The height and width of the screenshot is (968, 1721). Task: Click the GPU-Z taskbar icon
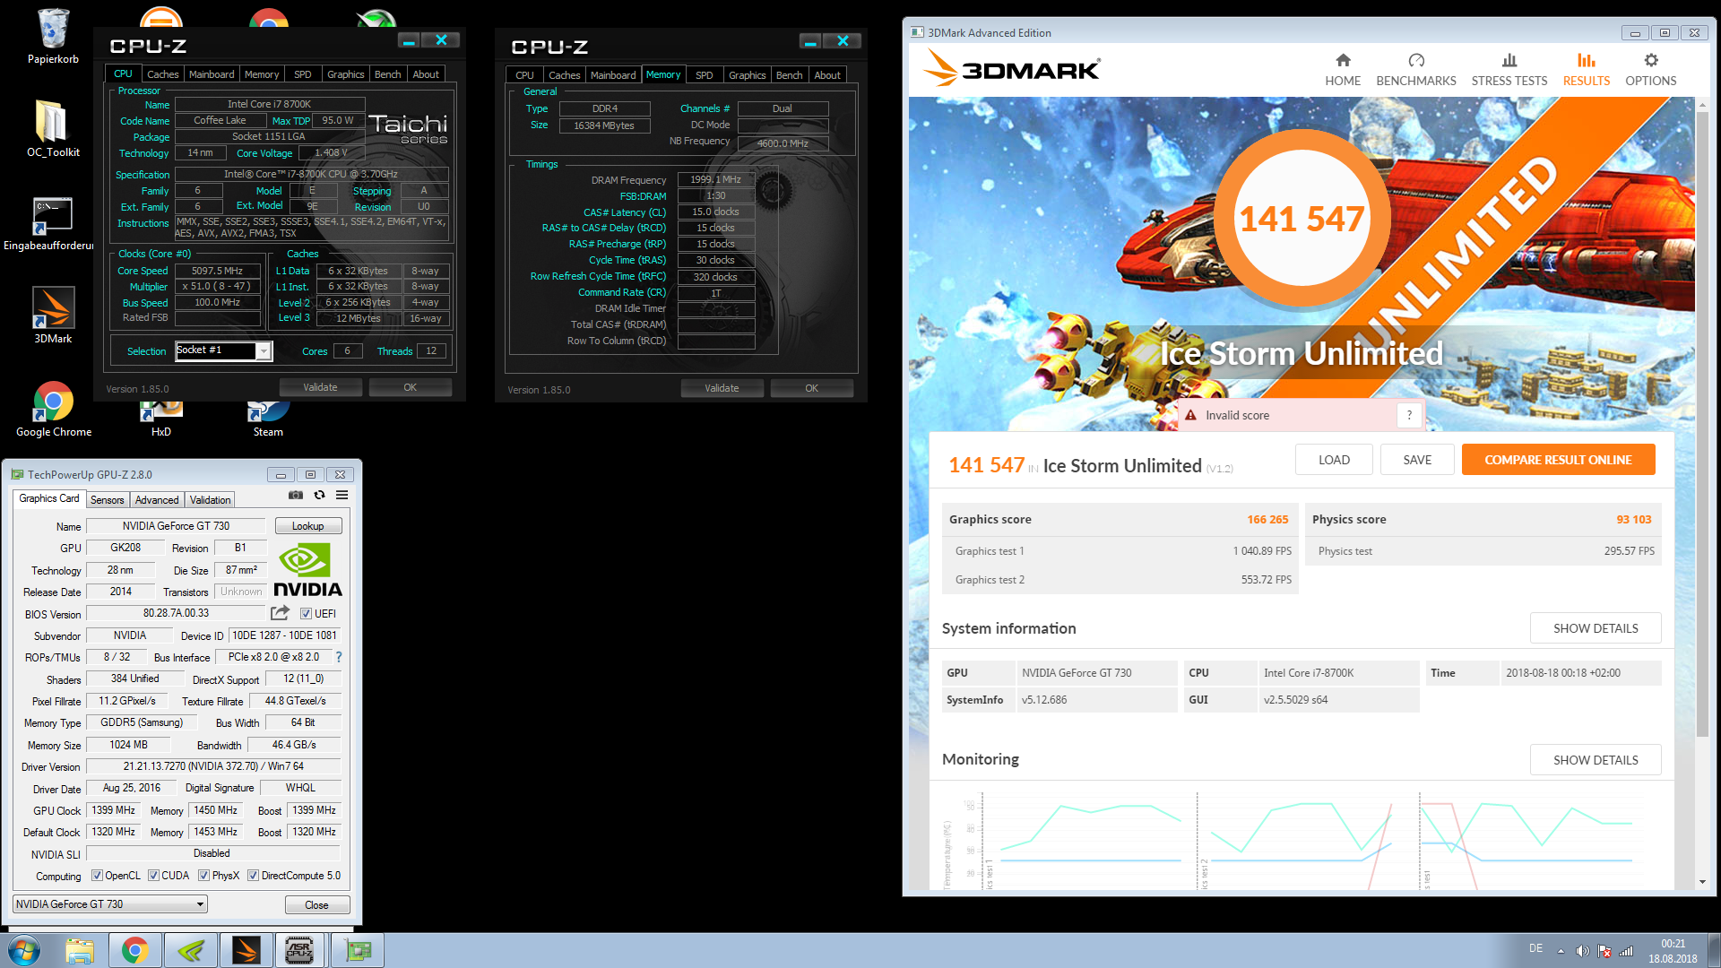pyautogui.click(x=358, y=950)
